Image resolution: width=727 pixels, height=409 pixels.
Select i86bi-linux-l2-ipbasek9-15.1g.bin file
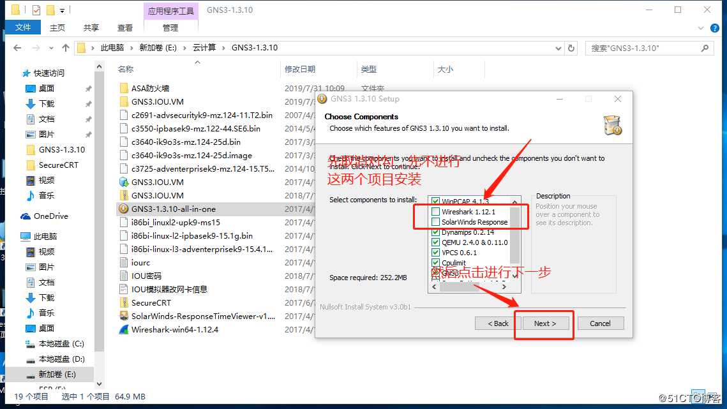192,235
